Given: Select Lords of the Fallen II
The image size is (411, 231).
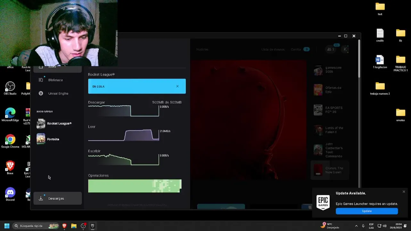Looking at the screenshot, I should (x=330, y=130).
